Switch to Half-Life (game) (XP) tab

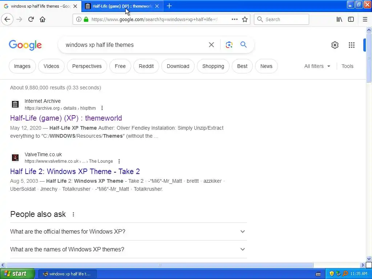[122, 6]
